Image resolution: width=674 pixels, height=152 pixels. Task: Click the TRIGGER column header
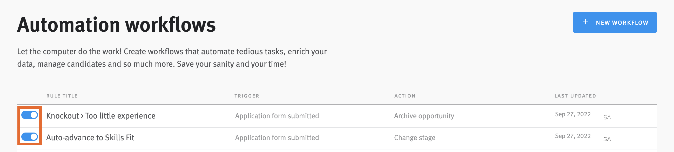[x=246, y=96]
